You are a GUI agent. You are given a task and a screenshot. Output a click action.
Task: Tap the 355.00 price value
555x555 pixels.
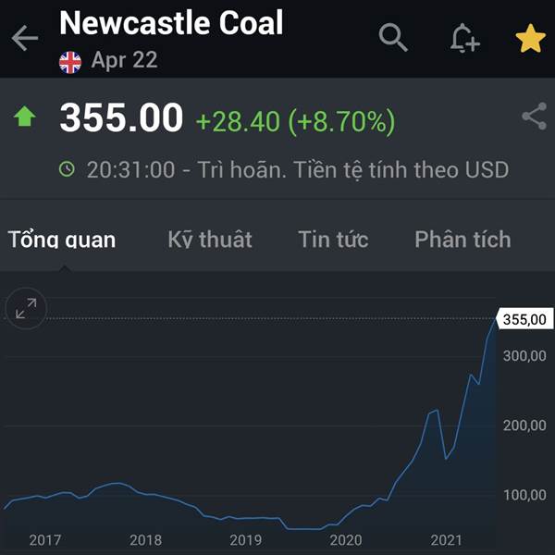pos(121,117)
